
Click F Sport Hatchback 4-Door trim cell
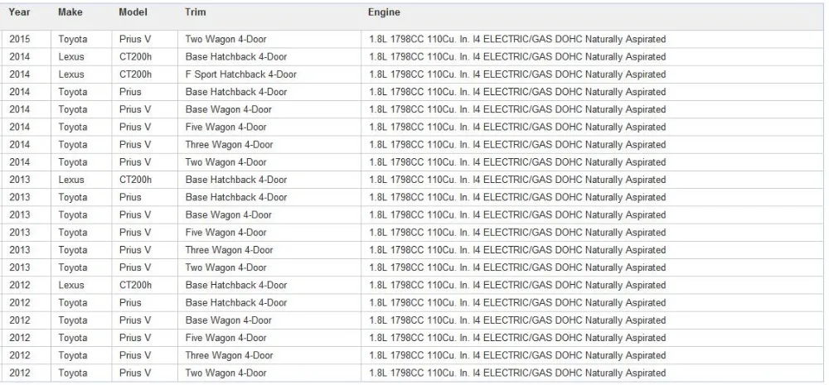point(241,75)
